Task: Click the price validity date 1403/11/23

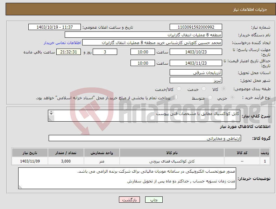Action: pos(196,63)
